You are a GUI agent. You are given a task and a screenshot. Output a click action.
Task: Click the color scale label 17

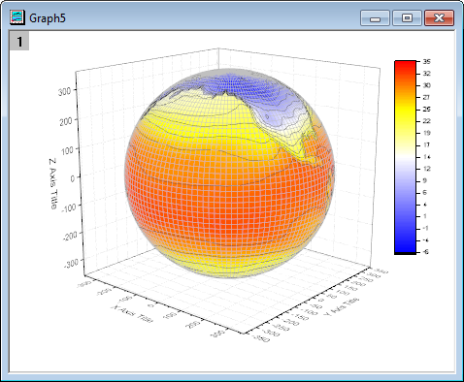point(427,145)
